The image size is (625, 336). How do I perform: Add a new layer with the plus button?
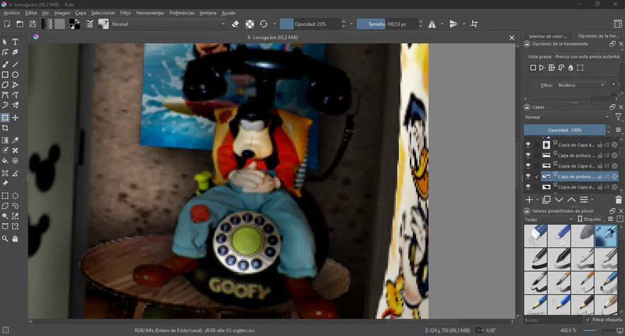click(529, 200)
